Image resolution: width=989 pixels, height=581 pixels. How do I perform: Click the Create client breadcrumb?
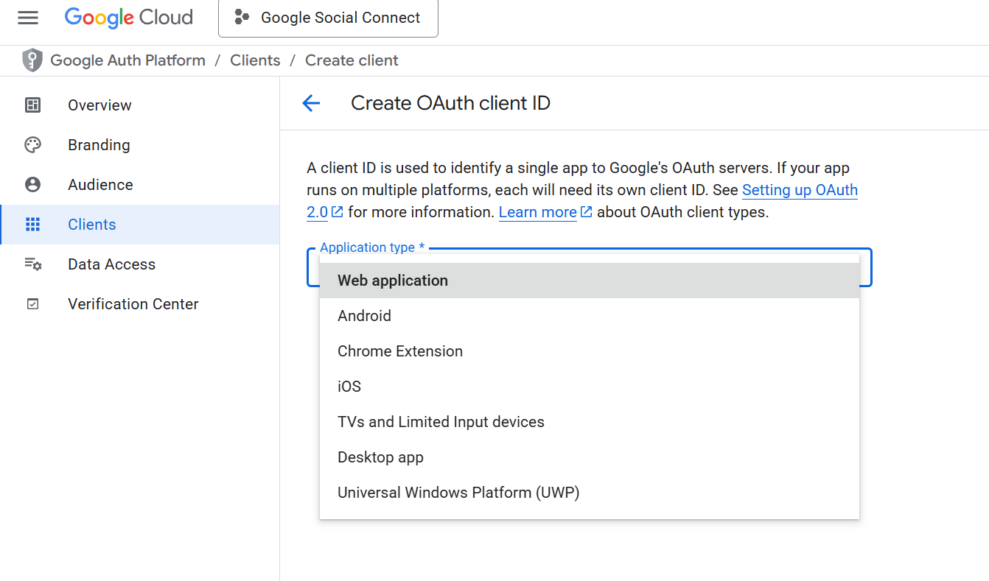pos(352,60)
